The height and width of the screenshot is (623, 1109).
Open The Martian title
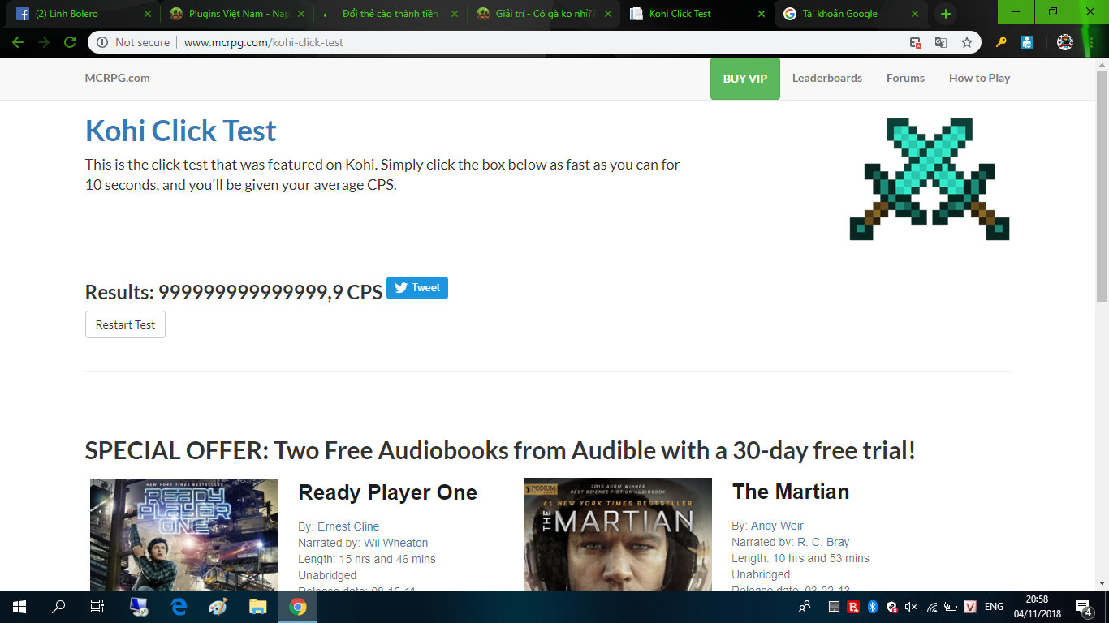791,492
